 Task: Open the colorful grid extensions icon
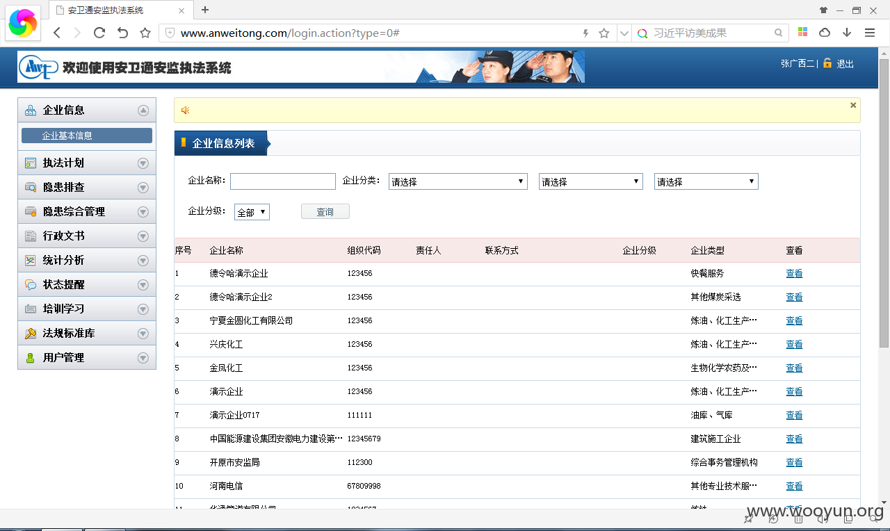(x=802, y=32)
